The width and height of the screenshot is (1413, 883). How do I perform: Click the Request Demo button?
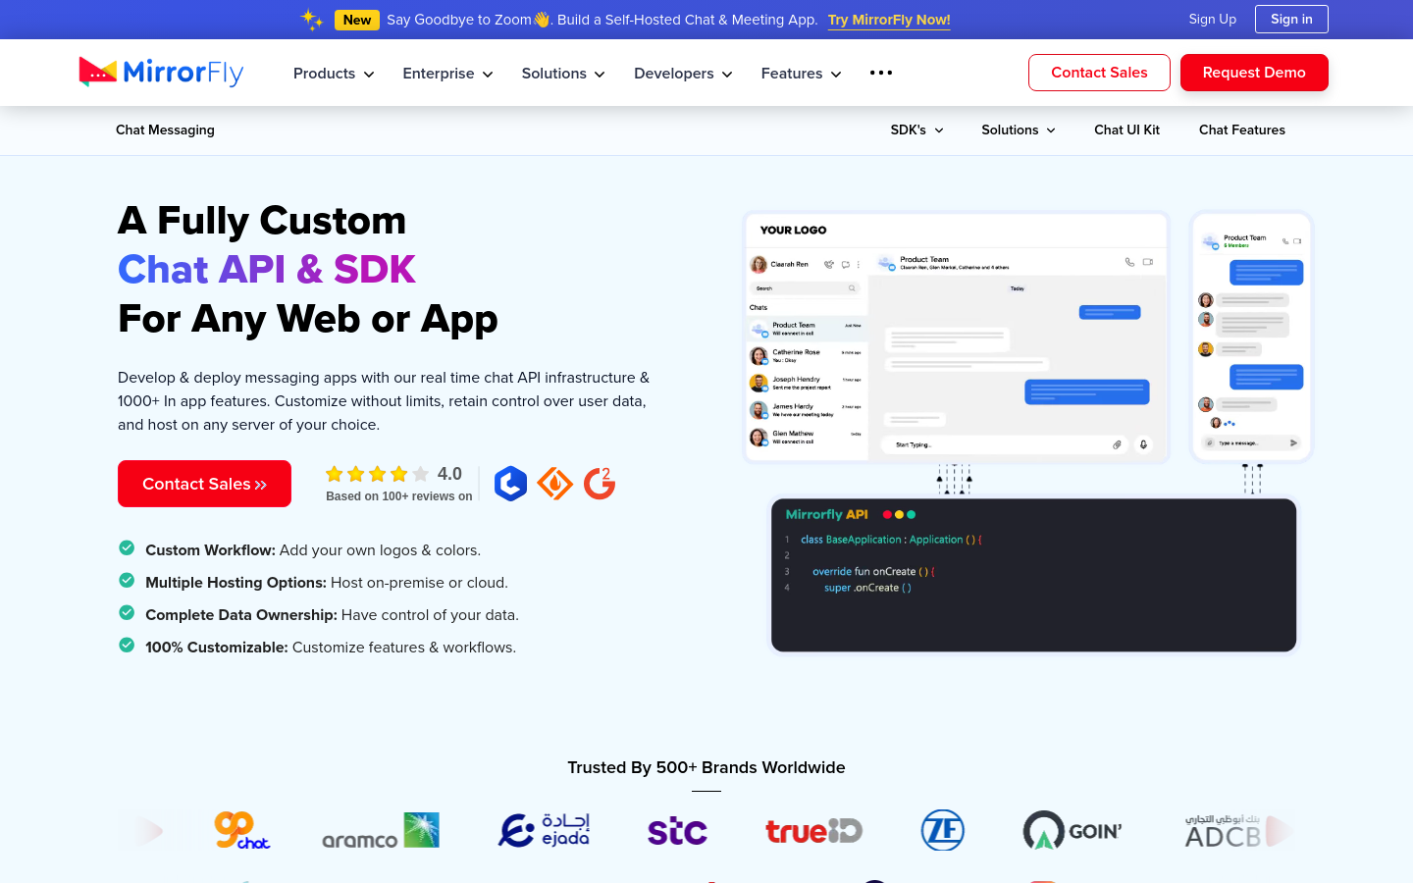tap(1254, 73)
